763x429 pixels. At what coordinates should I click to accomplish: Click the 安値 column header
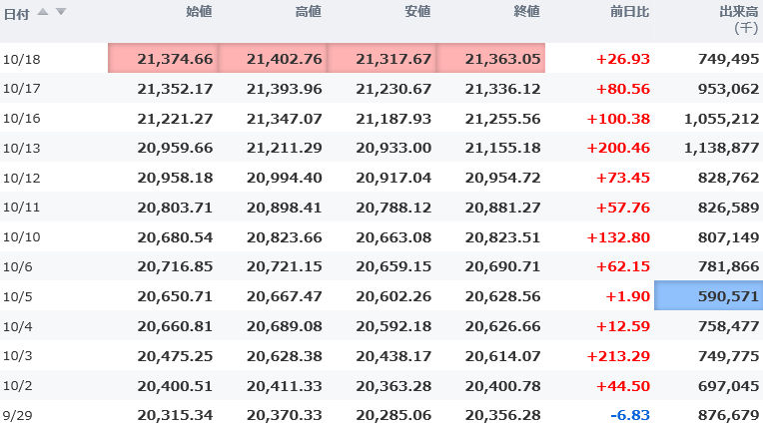click(x=417, y=12)
